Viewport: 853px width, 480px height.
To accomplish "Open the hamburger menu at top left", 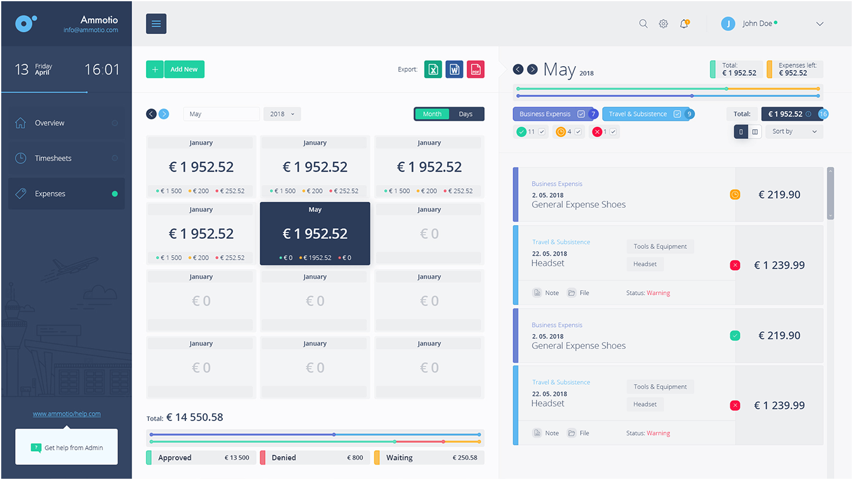I will click(156, 23).
